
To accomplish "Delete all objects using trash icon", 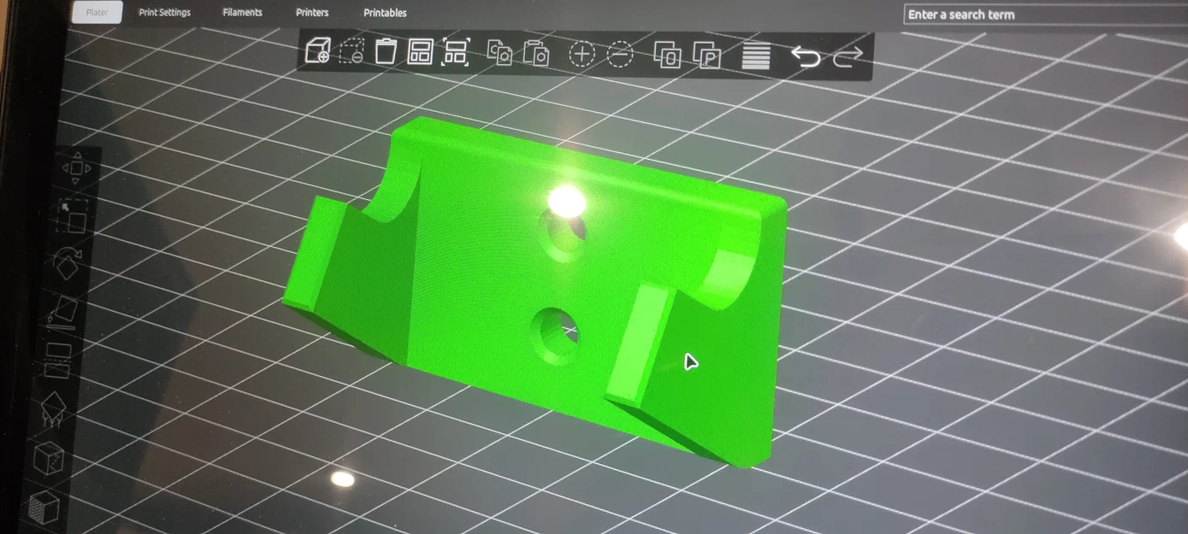I will (386, 51).
